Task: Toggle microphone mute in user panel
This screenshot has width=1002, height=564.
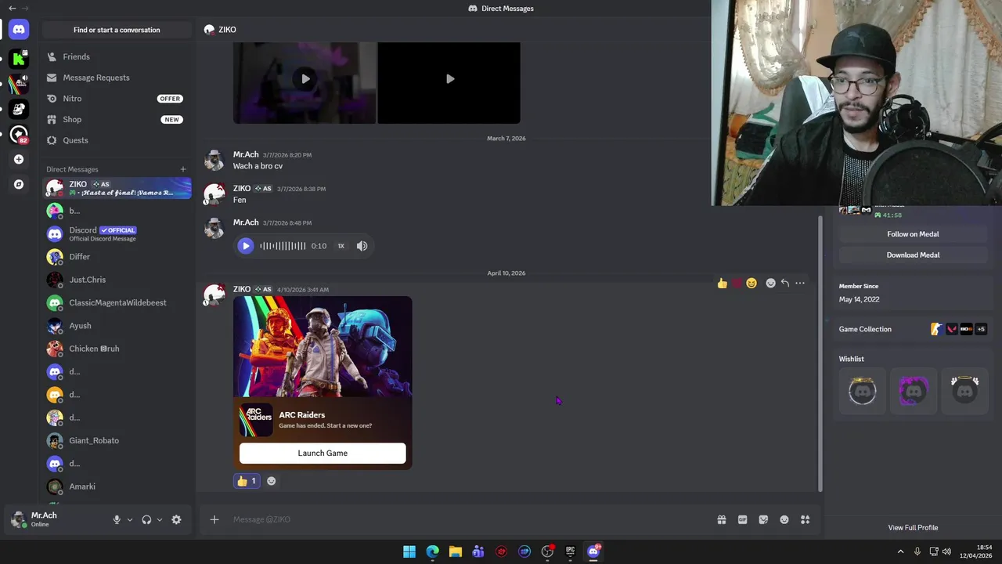Action: 117,519
